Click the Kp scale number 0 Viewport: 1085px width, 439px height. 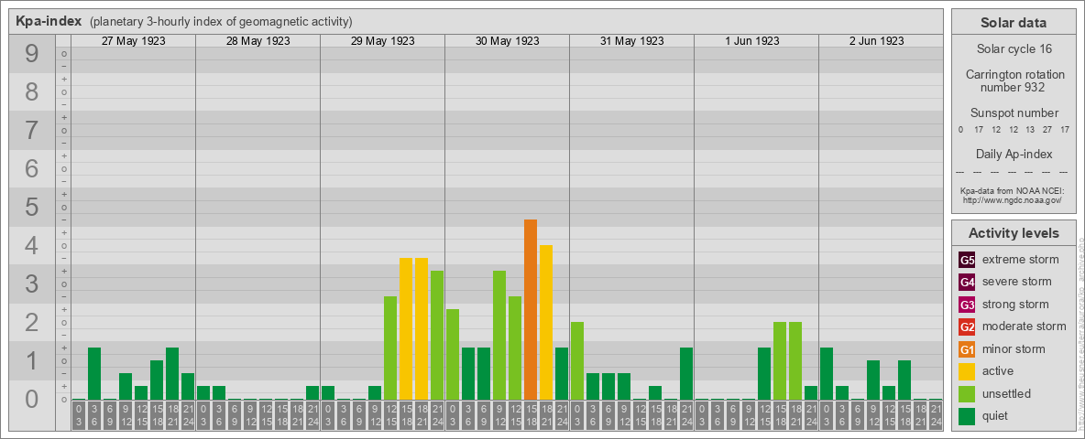point(31,399)
